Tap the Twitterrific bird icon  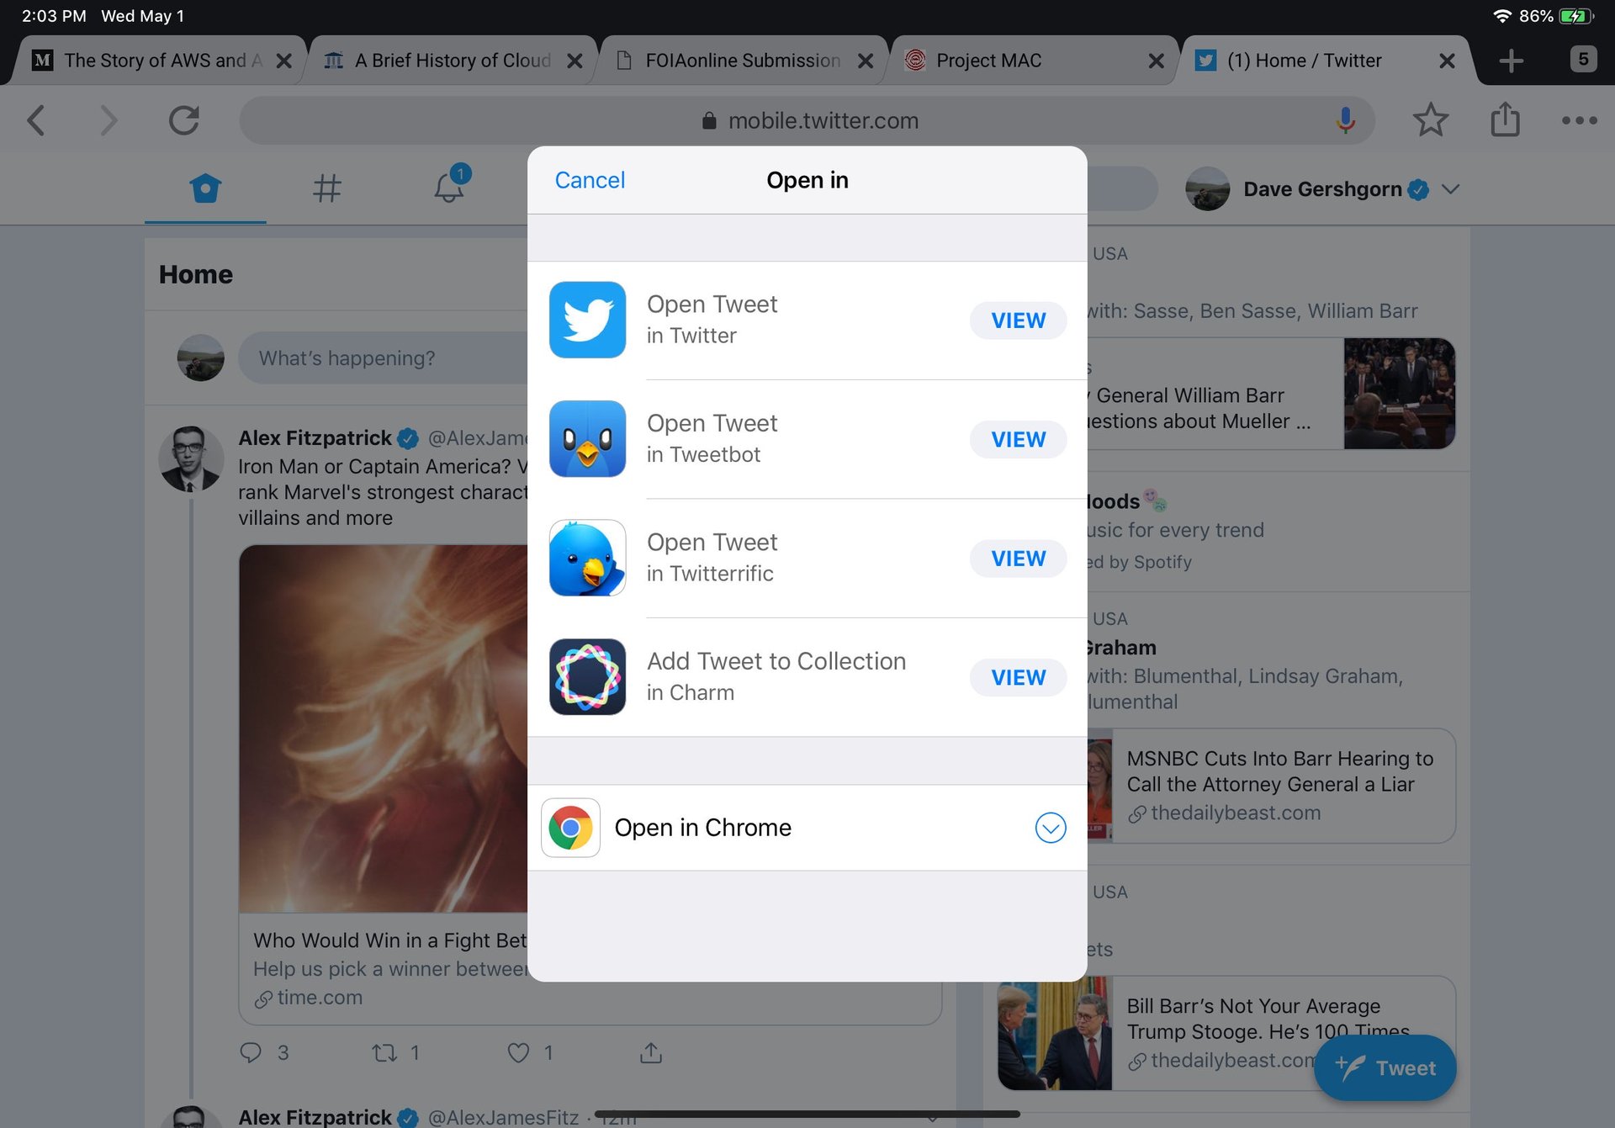587,558
